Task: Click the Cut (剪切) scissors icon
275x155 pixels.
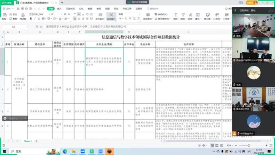Action: point(11,14)
